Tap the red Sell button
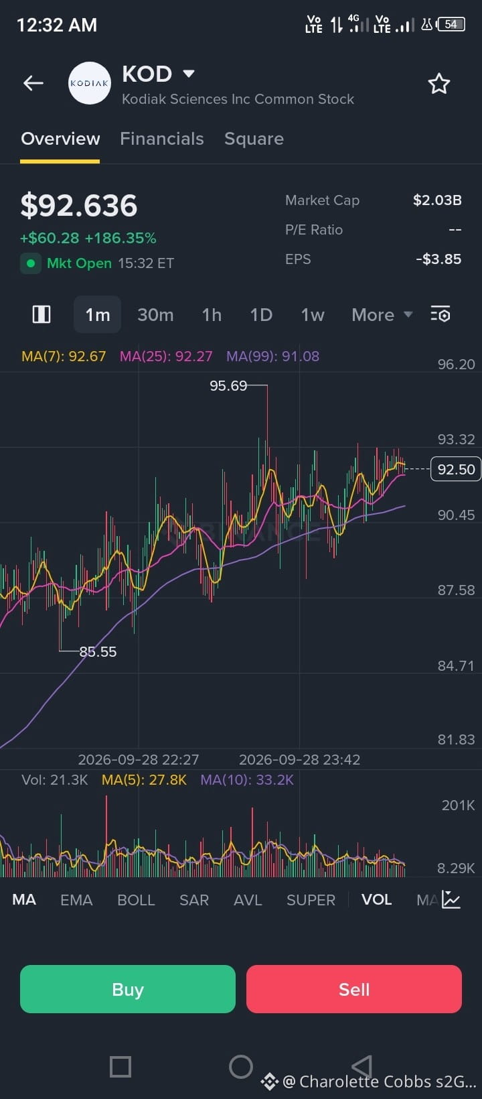The image size is (482, 1099). click(x=354, y=989)
